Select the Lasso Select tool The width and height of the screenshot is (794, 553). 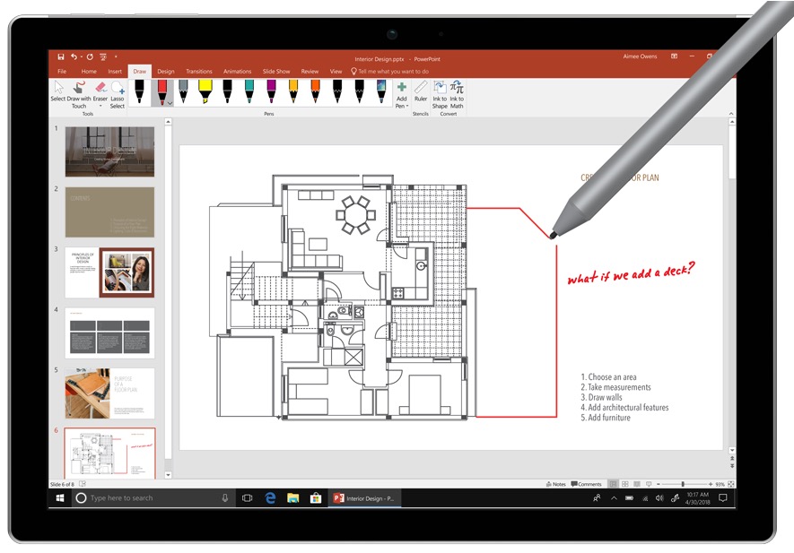point(118,93)
